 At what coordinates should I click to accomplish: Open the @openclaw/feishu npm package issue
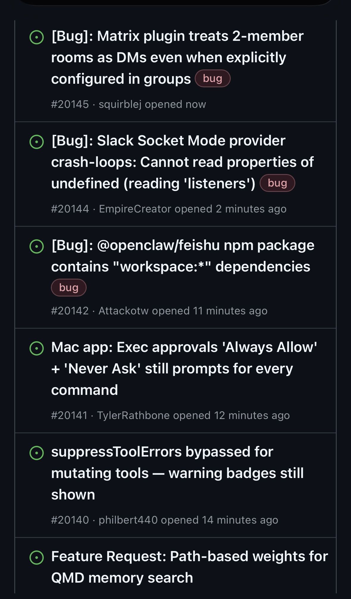click(x=182, y=256)
